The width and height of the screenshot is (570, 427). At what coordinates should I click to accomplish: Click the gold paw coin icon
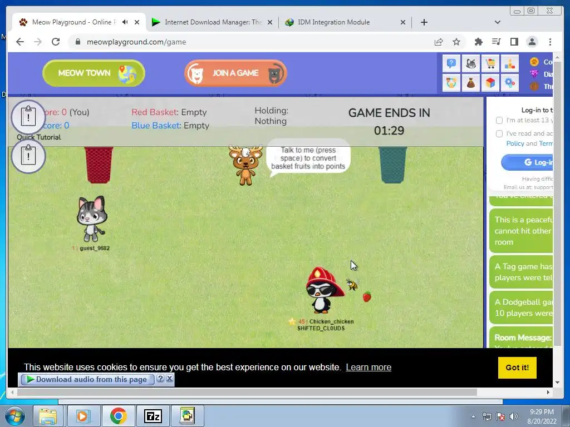click(x=534, y=62)
